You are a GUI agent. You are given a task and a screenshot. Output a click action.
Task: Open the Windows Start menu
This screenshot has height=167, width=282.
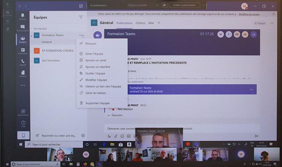click(21, 144)
